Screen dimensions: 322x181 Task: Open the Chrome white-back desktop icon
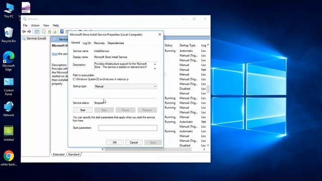coord(9,158)
